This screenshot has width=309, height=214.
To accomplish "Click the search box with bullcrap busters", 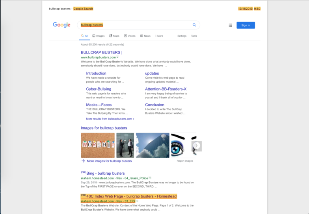I will pyautogui.click(x=139, y=25).
